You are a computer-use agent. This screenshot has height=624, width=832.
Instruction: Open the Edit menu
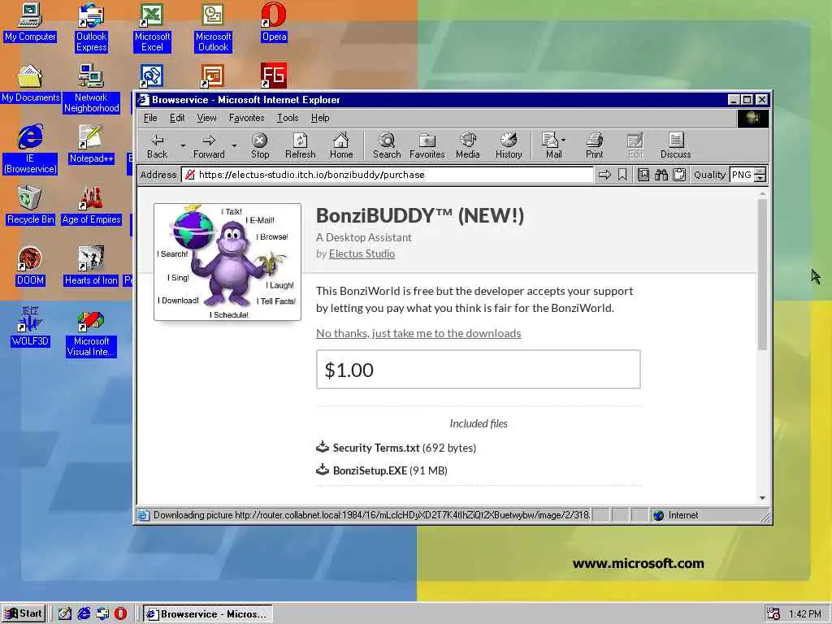click(177, 118)
